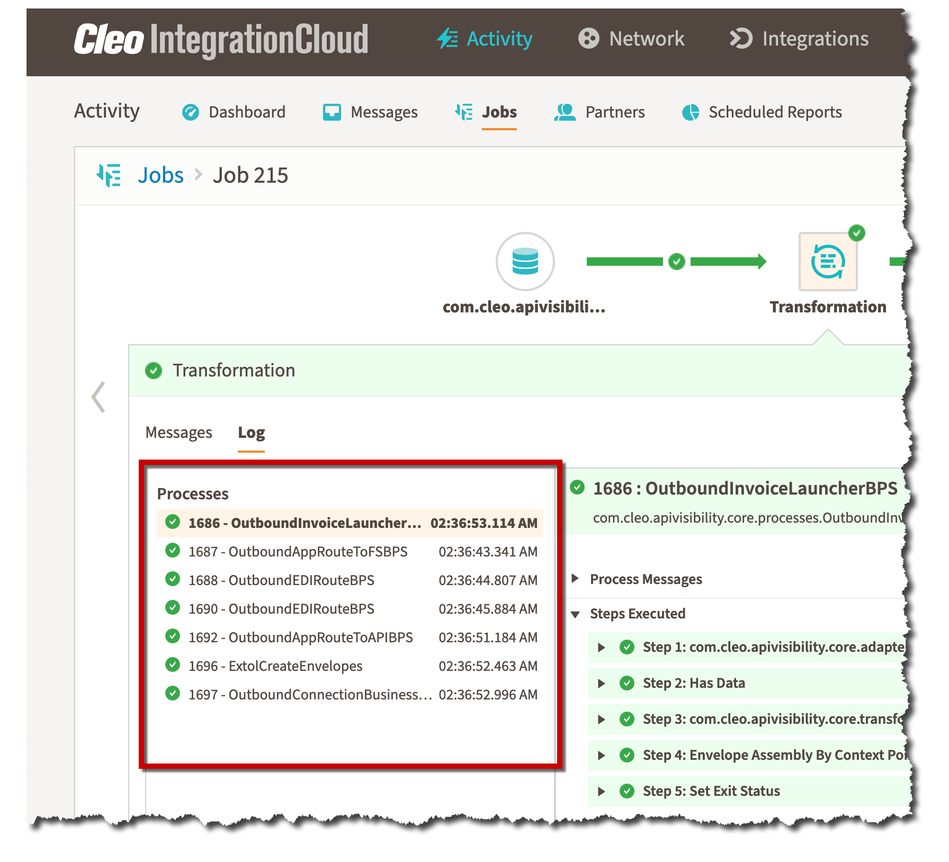The image size is (949, 862).
Task: Click check icon next to 1686 : OutboundInvoiceLauncherBPS title
Action: 577,487
